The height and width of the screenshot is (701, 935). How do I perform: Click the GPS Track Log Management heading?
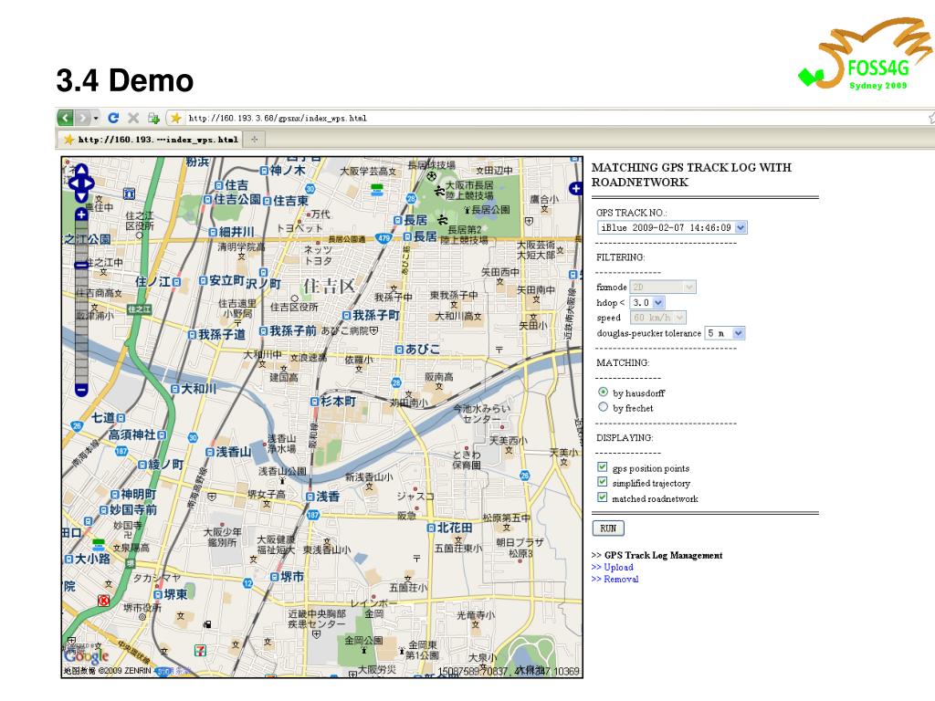(663, 555)
